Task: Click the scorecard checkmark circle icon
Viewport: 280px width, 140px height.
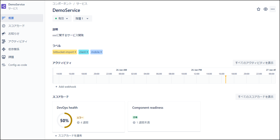Action: (x=4, y=26)
